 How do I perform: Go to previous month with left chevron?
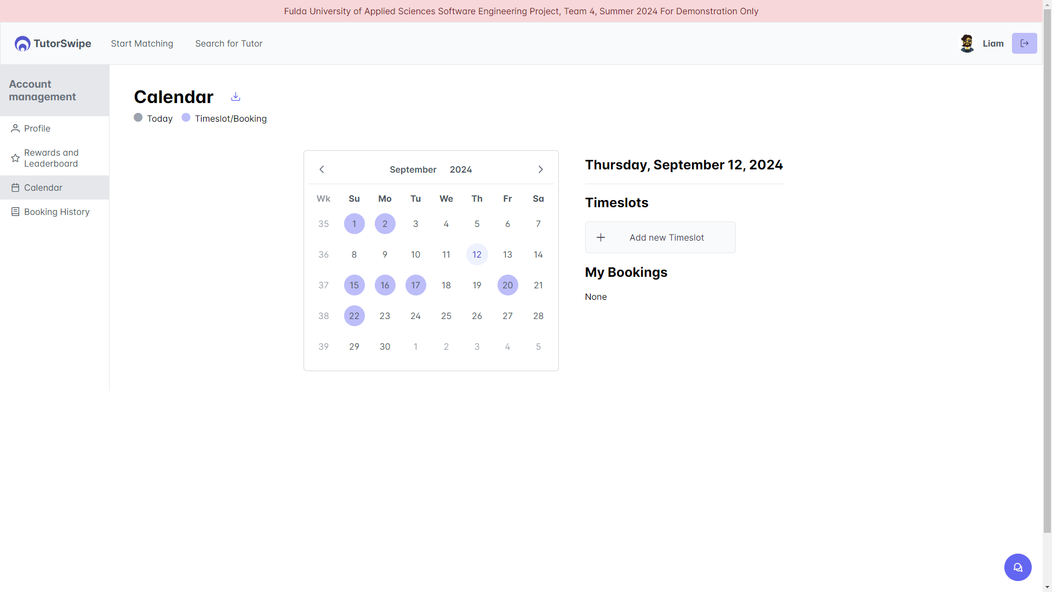pos(322,169)
